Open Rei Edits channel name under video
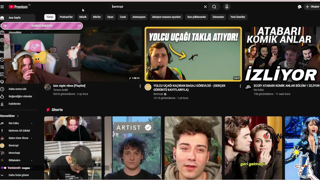The height and width of the screenshot is (180, 320). click(x=259, y=90)
